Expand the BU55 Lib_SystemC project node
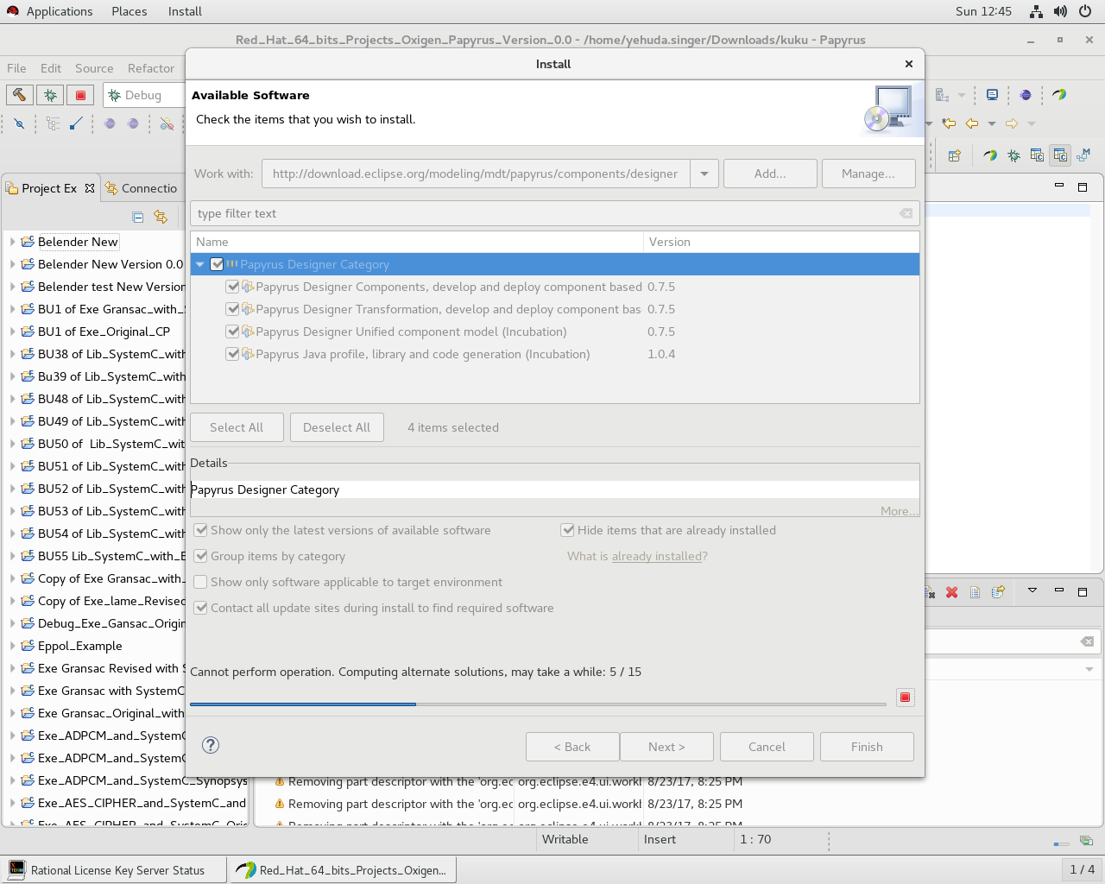This screenshot has width=1105, height=884. click(12, 556)
